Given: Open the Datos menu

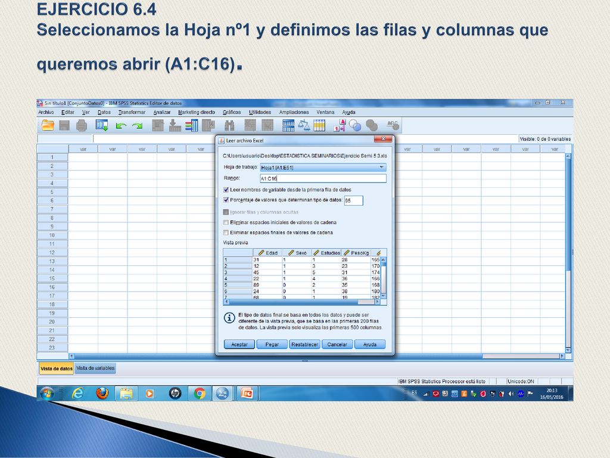Looking at the screenshot, I should coord(104,112).
